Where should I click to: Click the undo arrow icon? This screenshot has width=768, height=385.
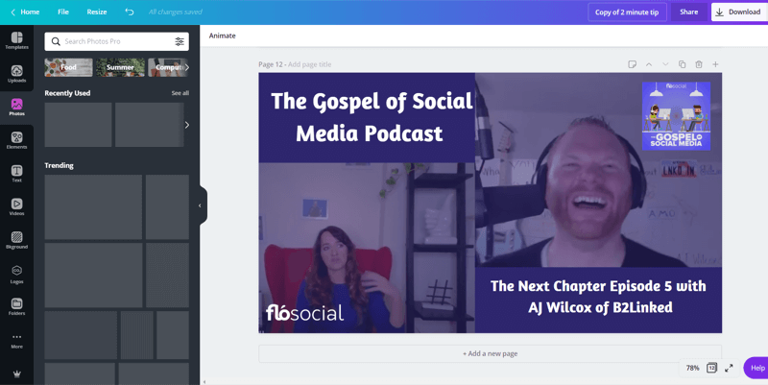coord(130,12)
